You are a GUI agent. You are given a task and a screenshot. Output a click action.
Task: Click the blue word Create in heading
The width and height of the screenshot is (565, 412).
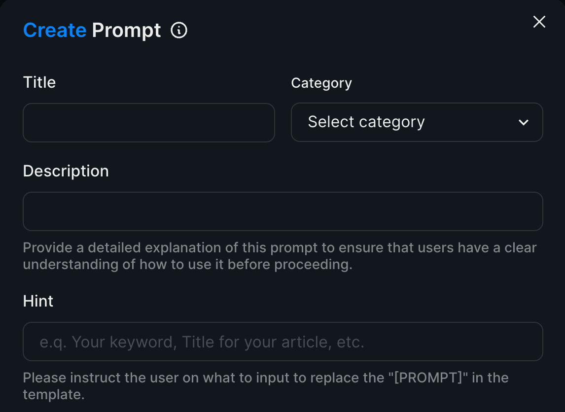(x=55, y=31)
